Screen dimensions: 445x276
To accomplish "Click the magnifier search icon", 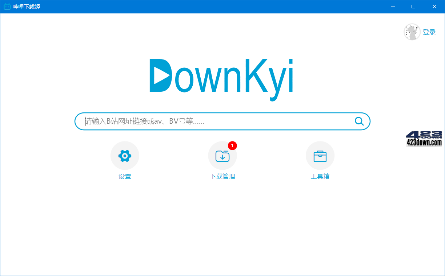I will [x=359, y=121].
